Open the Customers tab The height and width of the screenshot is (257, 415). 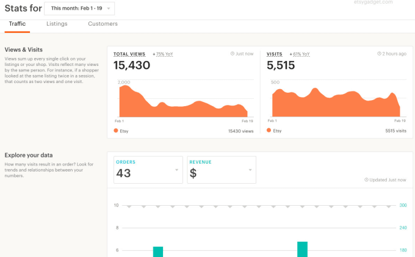coord(103,24)
